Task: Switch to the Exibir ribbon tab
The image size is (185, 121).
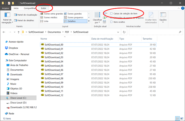Action: click(44, 8)
